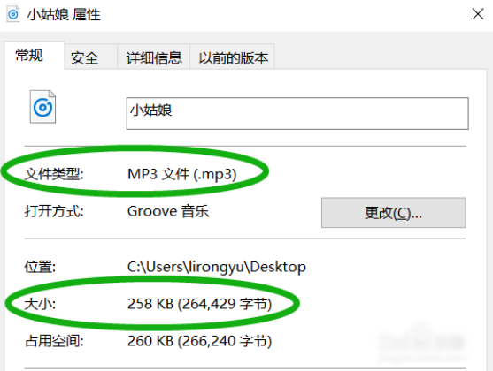
Task: Click the large MP3 file icon
Action: tap(42, 107)
